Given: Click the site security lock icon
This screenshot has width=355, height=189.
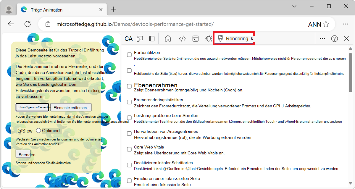Looking at the screenshot, I should coord(48,24).
